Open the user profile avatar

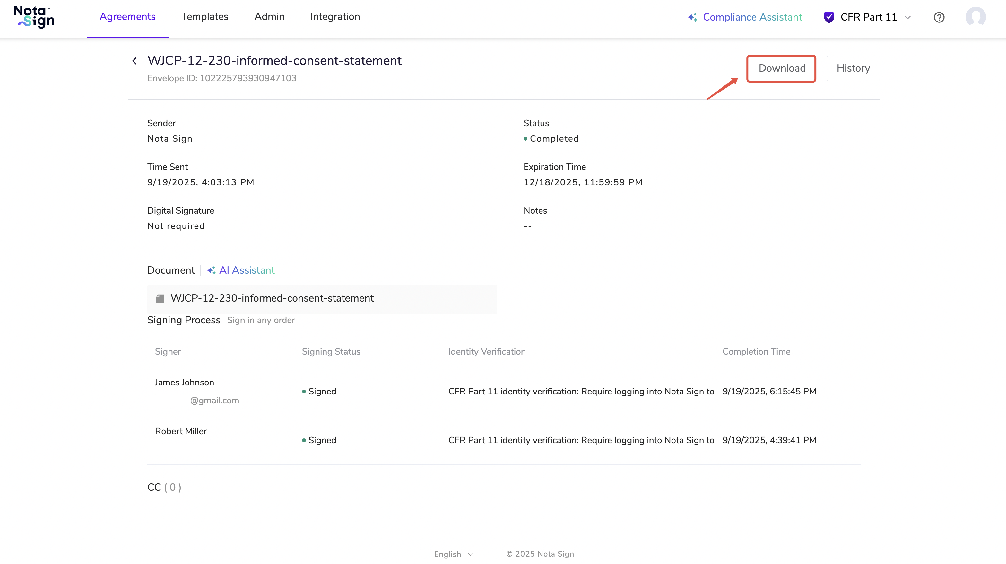point(975,17)
